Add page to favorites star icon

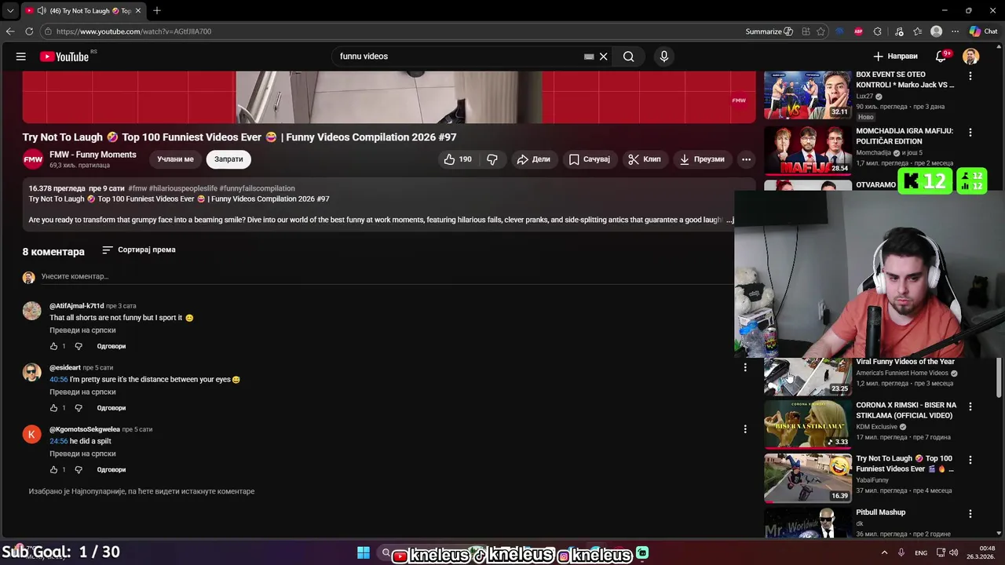pyautogui.click(x=820, y=31)
